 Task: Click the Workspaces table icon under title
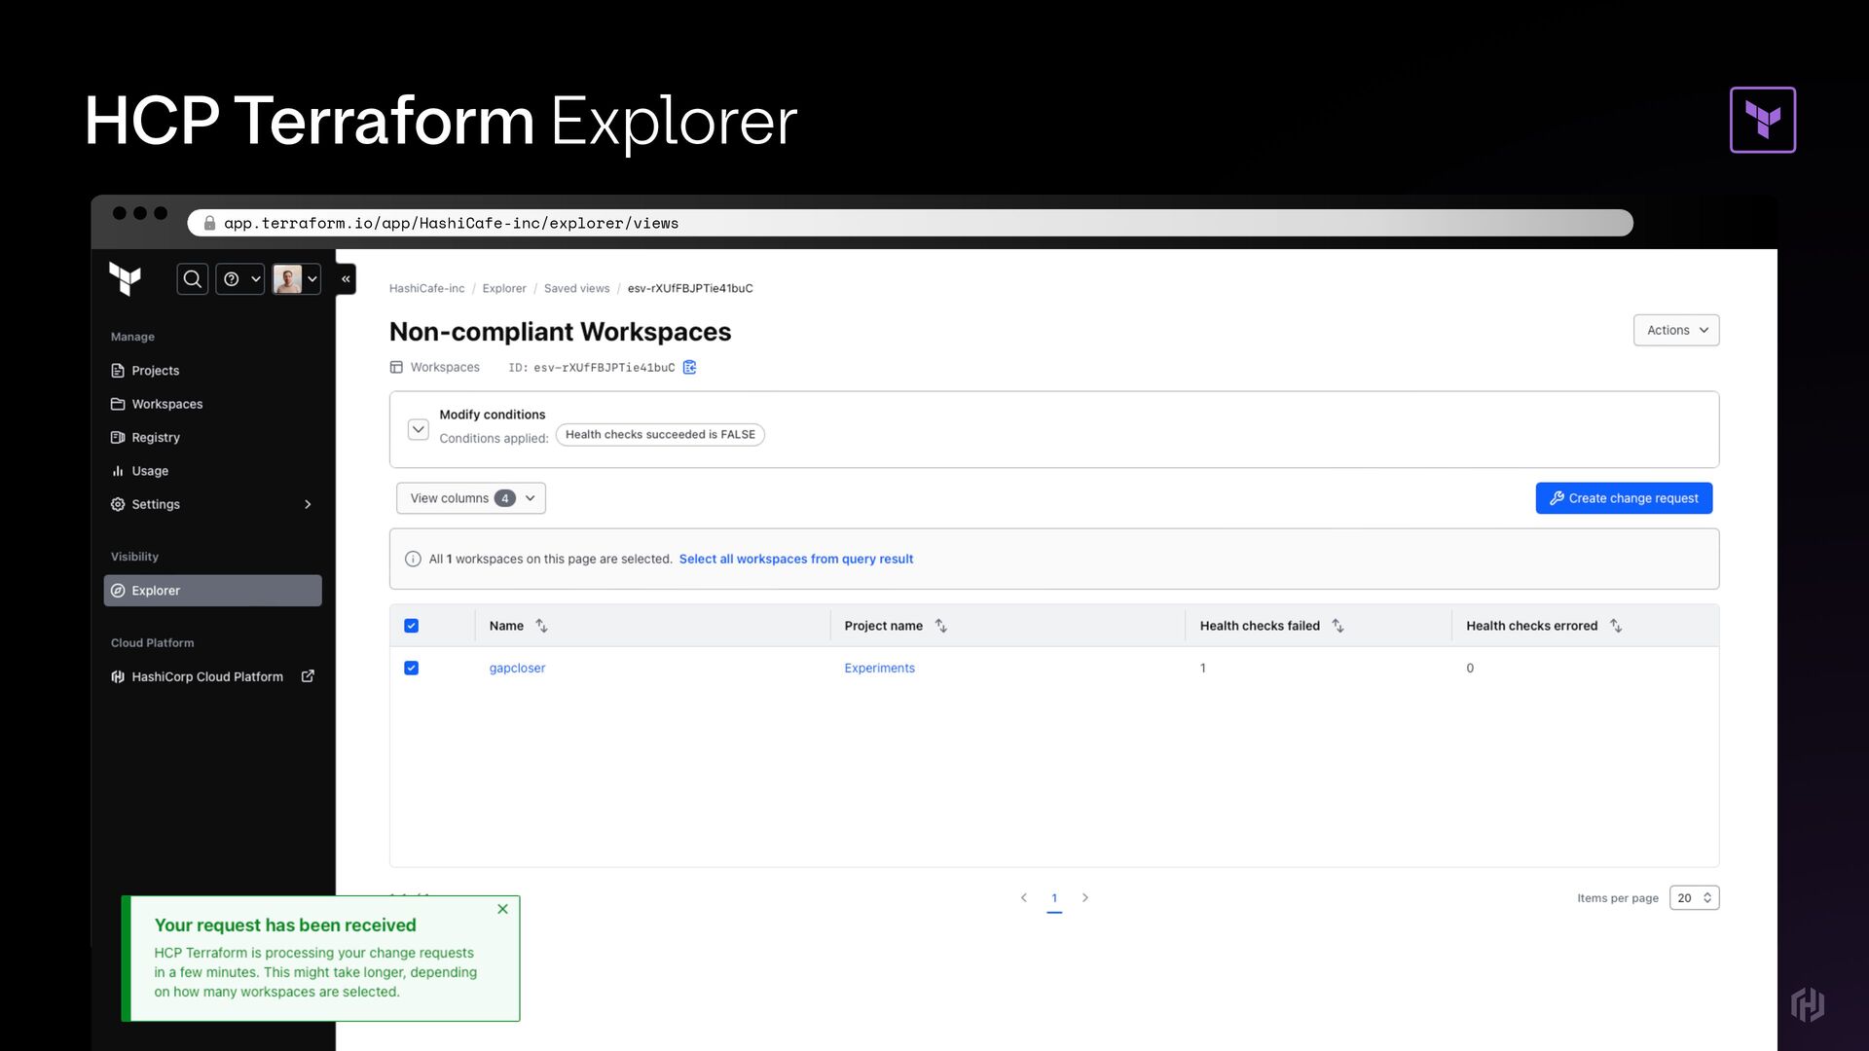coord(396,368)
